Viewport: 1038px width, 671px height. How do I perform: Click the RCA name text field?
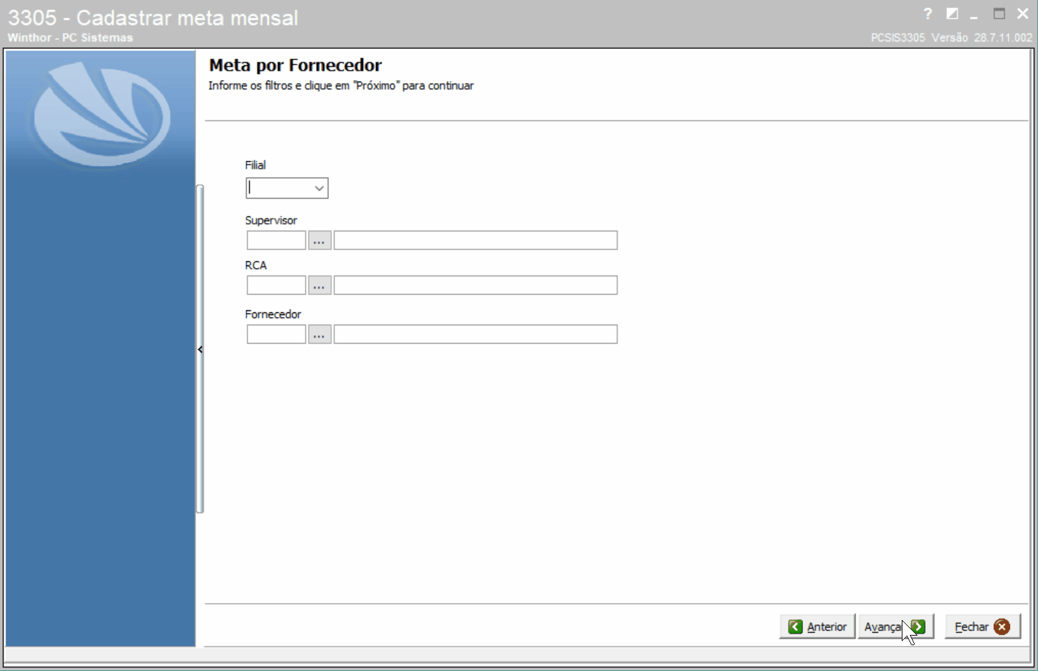pyautogui.click(x=475, y=285)
